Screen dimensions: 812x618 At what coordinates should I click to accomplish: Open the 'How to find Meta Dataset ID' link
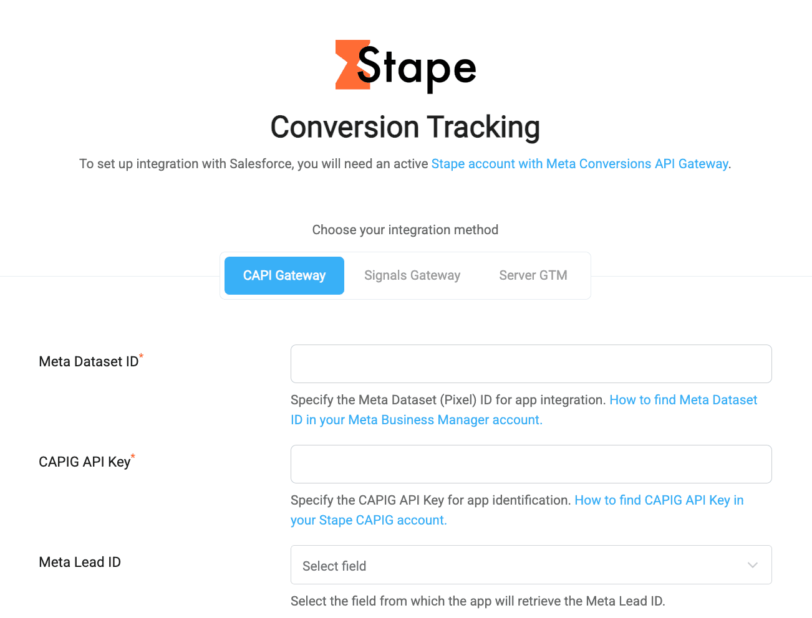click(683, 400)
